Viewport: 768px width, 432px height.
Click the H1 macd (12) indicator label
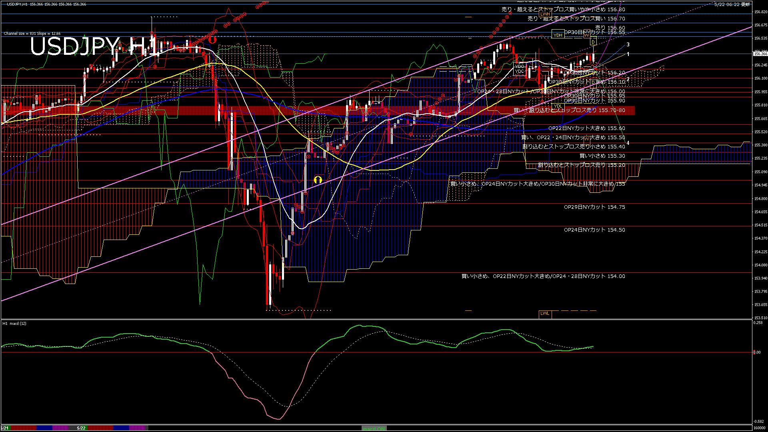click(14, 323)
